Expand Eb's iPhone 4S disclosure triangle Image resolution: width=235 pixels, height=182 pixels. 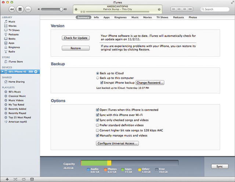tap(3, 72)
